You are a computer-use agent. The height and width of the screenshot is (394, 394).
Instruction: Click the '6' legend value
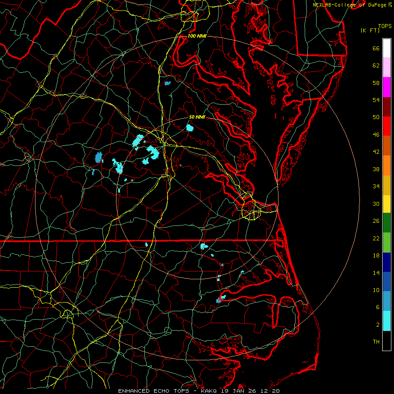pyautogui.click(x=378, y=307)
